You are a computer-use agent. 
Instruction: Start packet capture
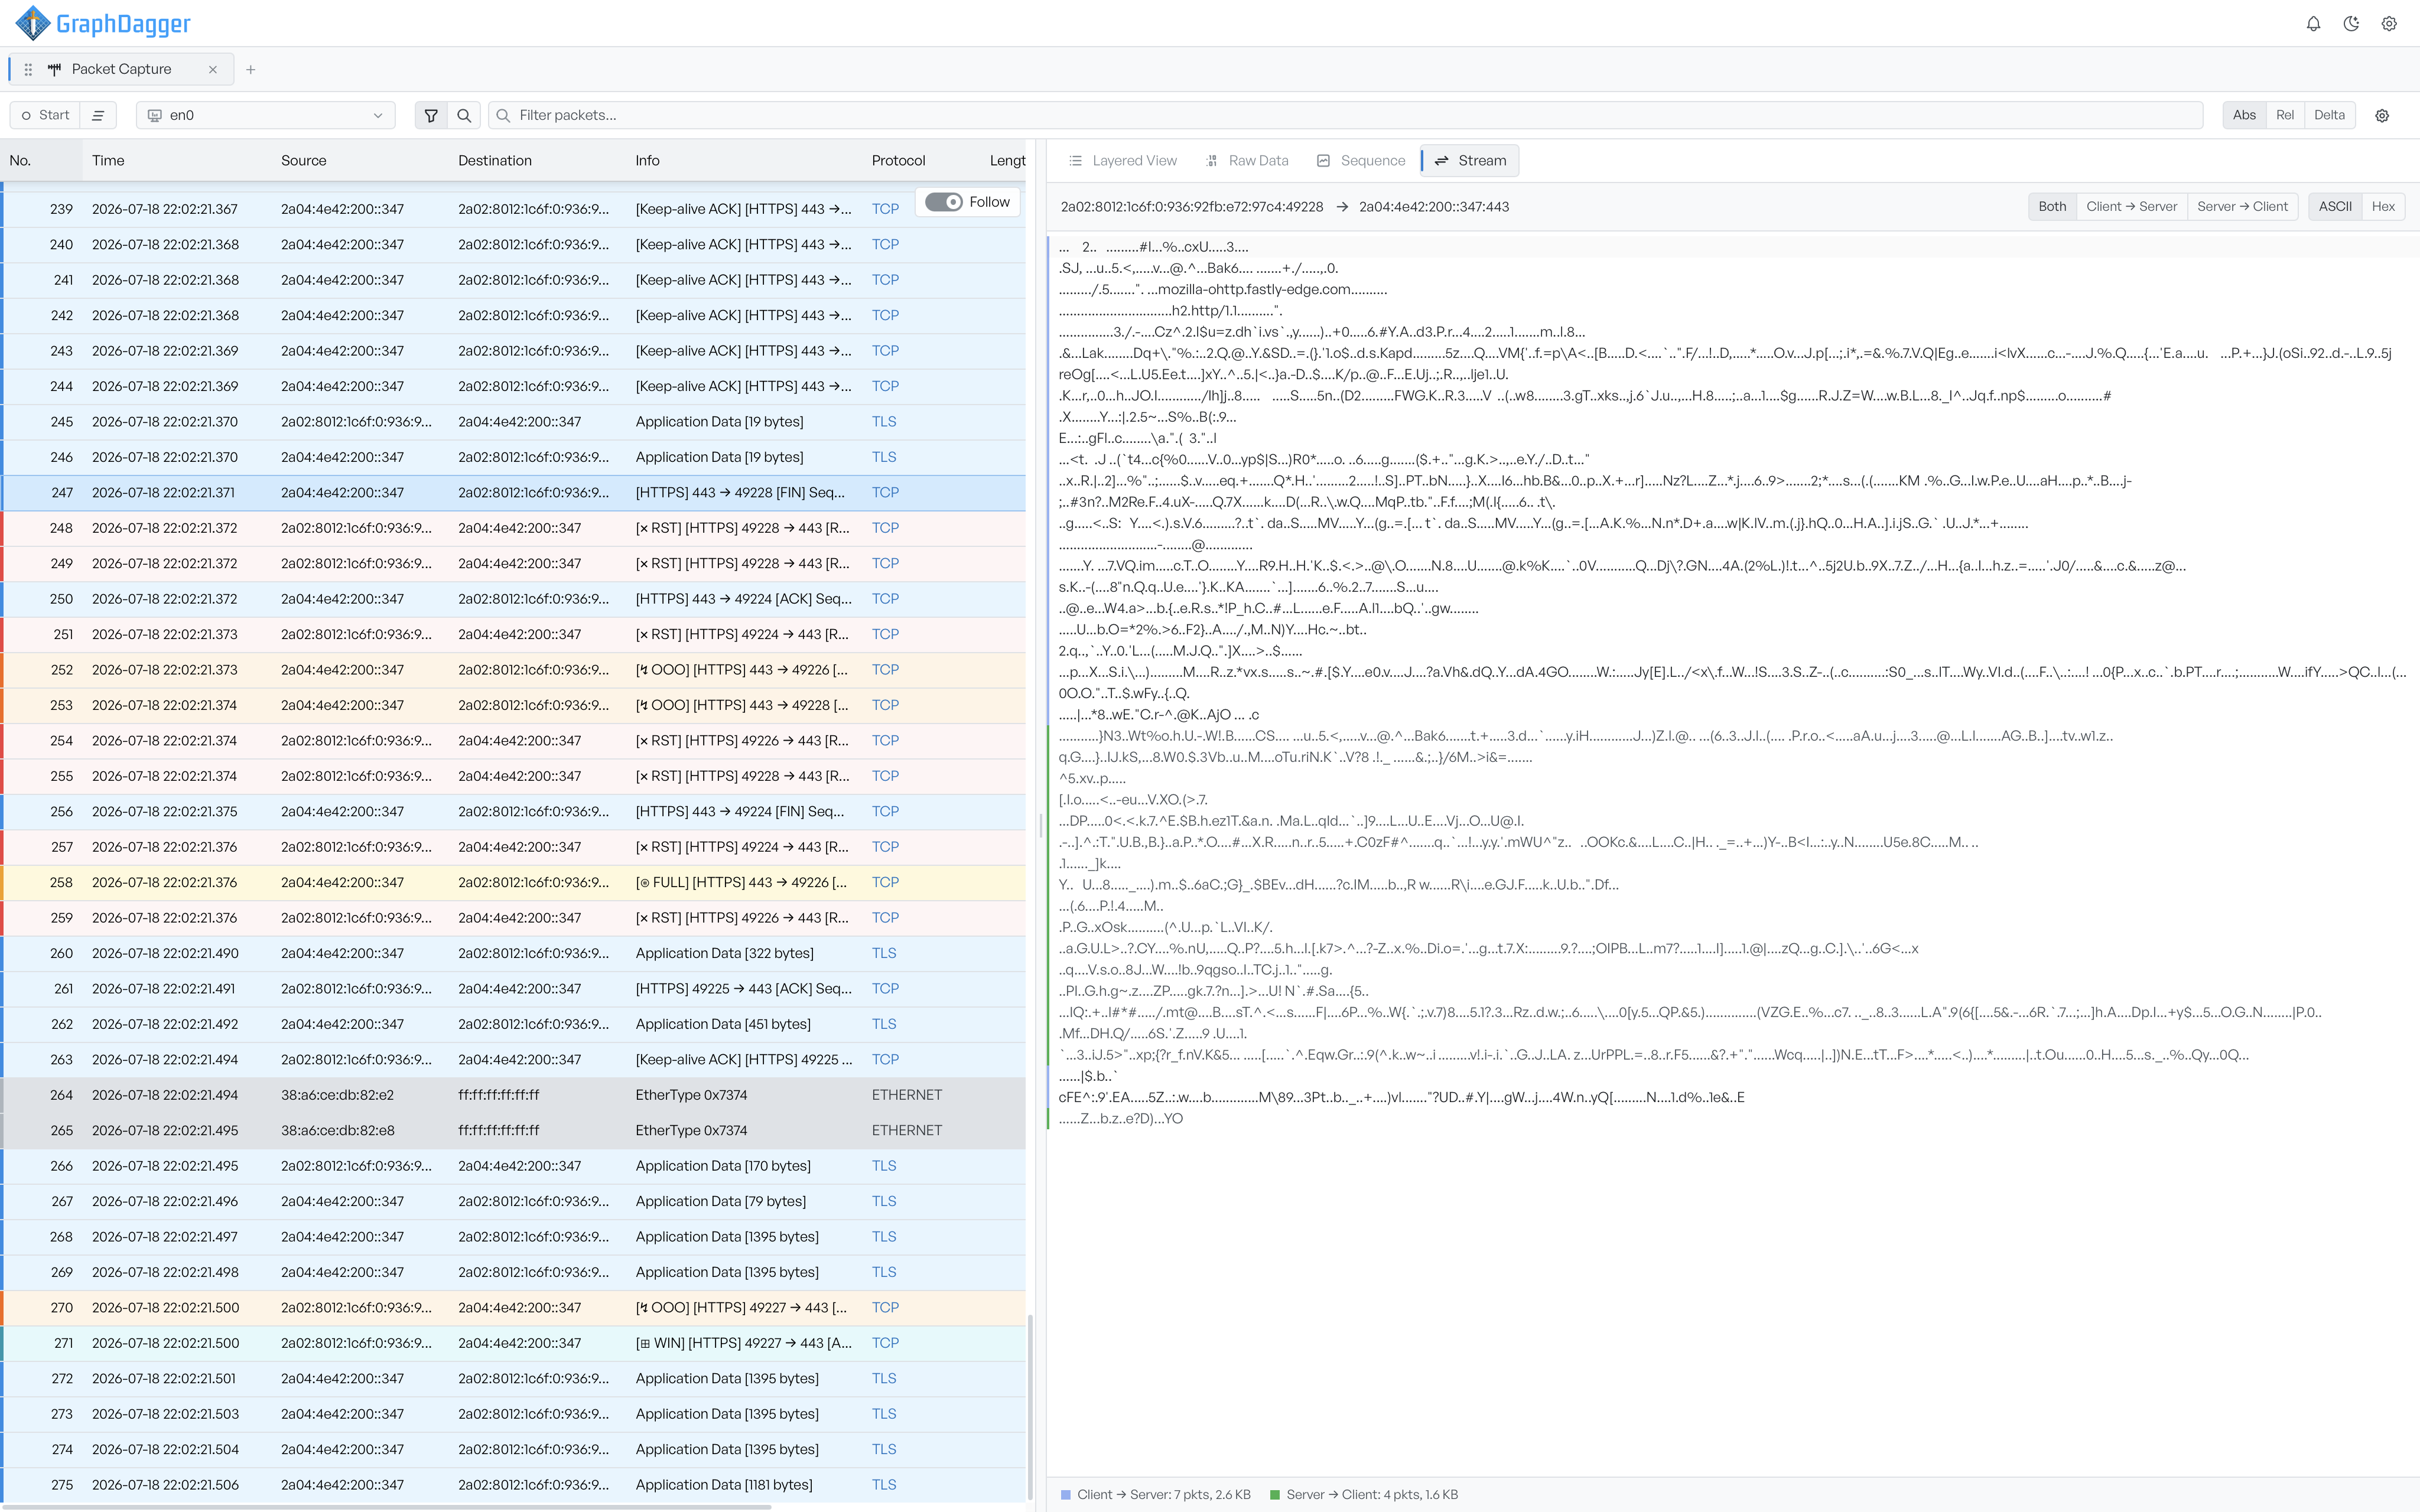(45, 115)
